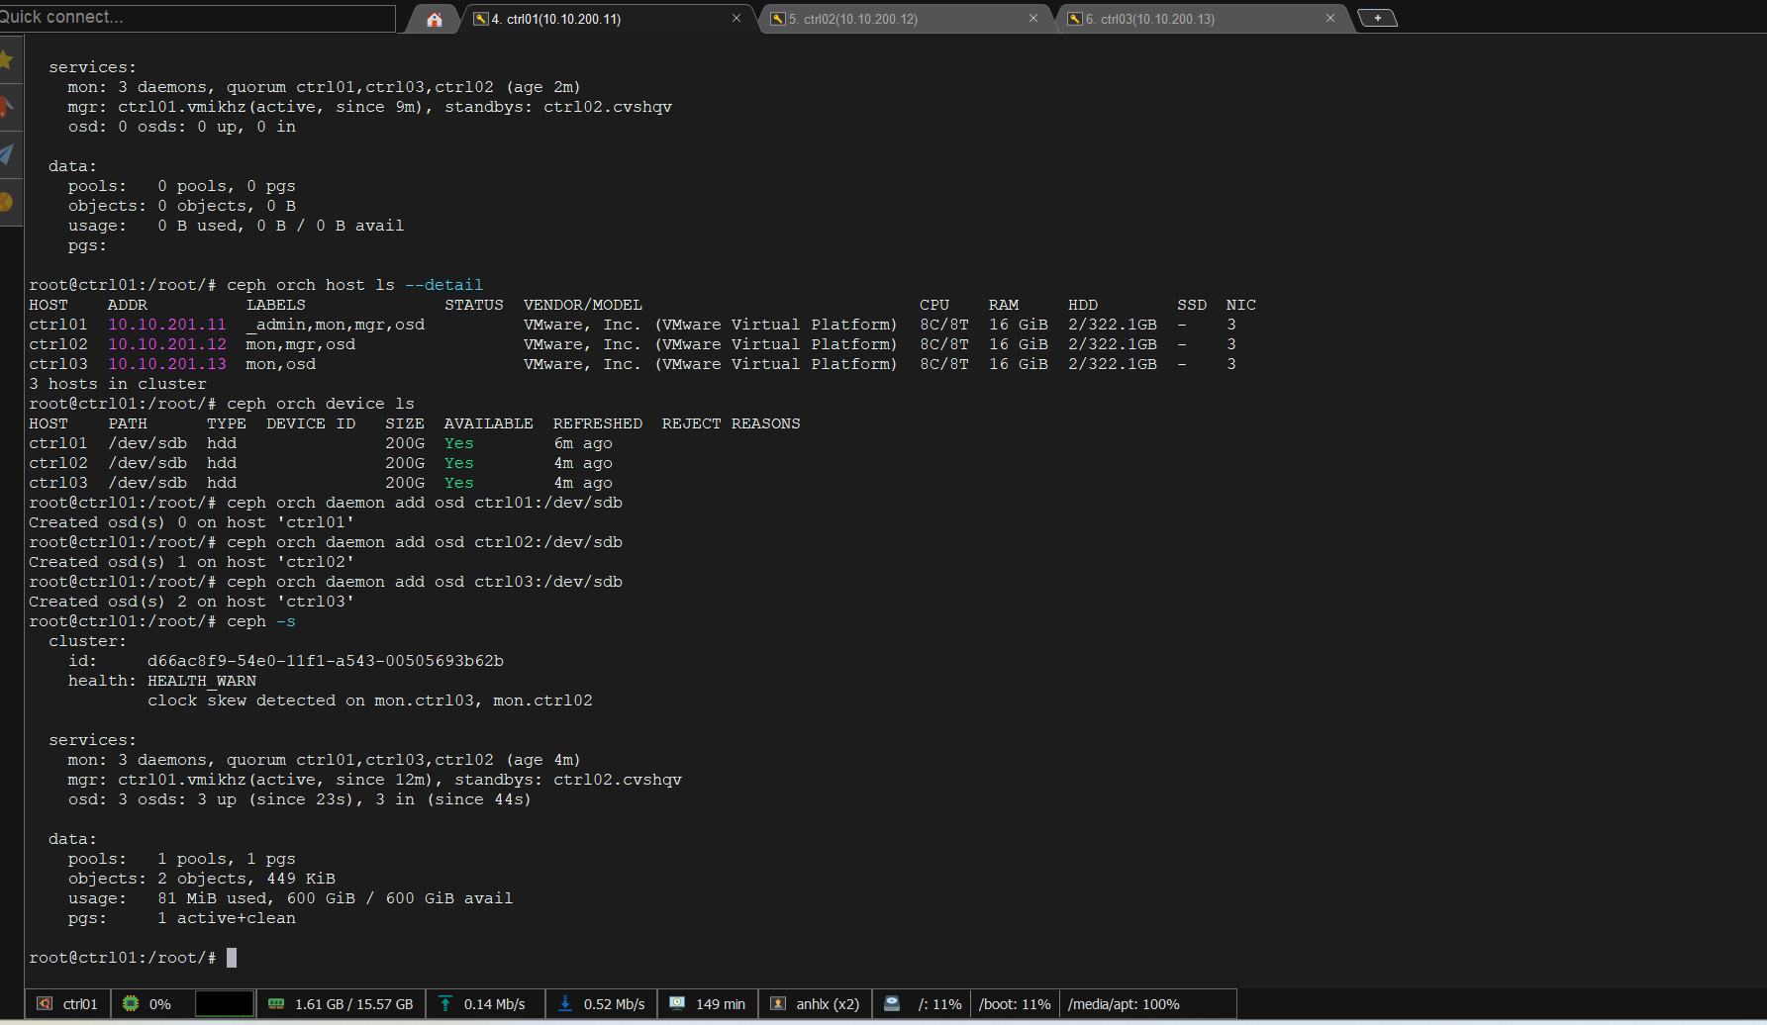The height and width of the screenshot is (1025, 1767).
Task: Open the Sessions star icon in the sidebar
Action: [6, 60]
